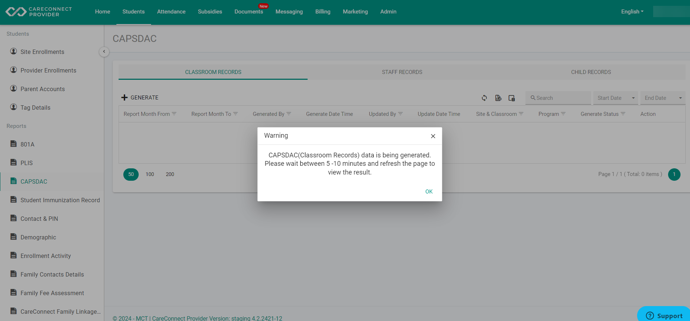
Task: Filter the Updated By column
Action: coord(400,114)
